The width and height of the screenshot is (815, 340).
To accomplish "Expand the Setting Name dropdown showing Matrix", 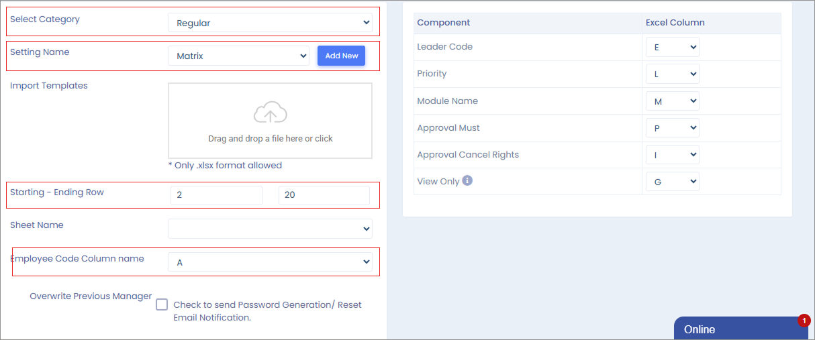I will 238,56.
